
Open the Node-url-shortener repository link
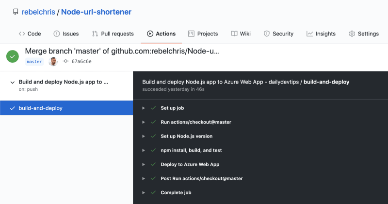click(x=96, y=12)
